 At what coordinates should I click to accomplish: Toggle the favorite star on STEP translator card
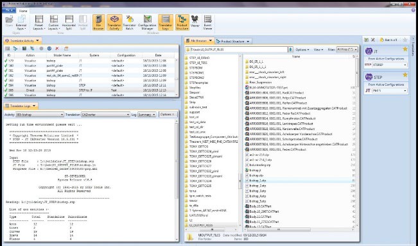[x=405, y=75]
